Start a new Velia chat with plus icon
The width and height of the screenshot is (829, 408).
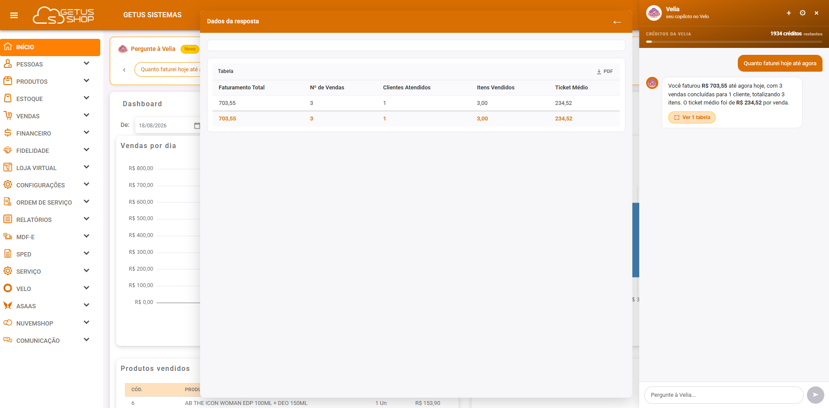(789, 13)
